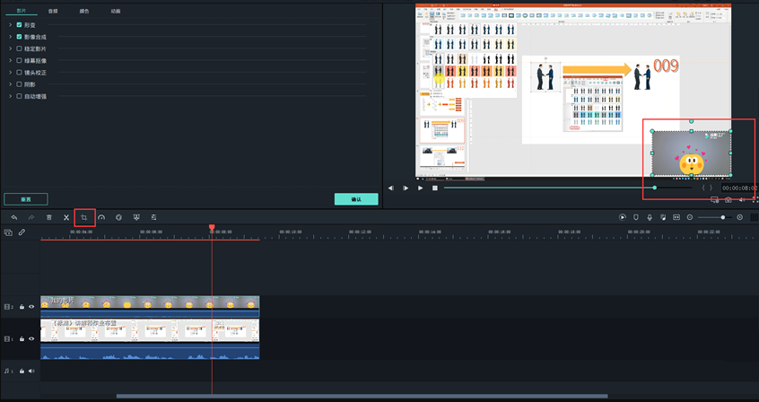Click the Undo arrow icon
The image size is (759, 402).
click(x=14, y=217)
